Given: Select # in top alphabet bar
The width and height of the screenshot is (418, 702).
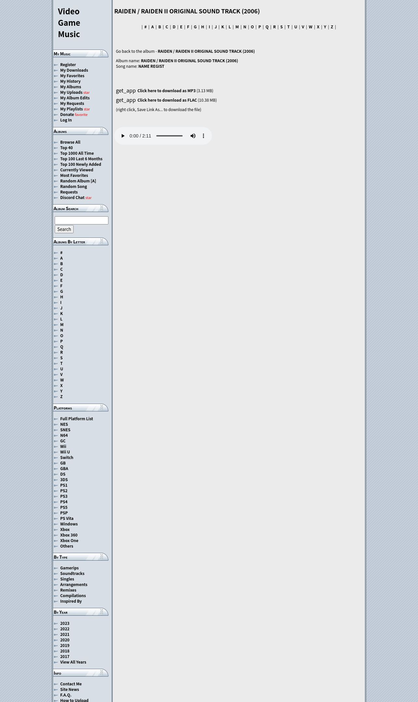Looking at the screenshot, I should 146,27.
